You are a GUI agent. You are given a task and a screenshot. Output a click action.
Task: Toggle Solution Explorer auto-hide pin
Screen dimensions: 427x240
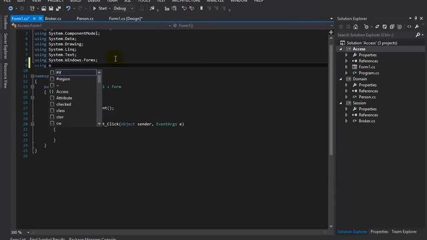coord(416,18)
